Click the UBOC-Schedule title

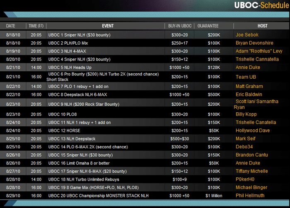[x=261, y=5]
